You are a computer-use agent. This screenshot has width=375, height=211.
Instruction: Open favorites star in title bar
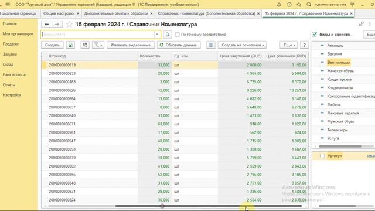pyautogui.click(x=299, y=5)
